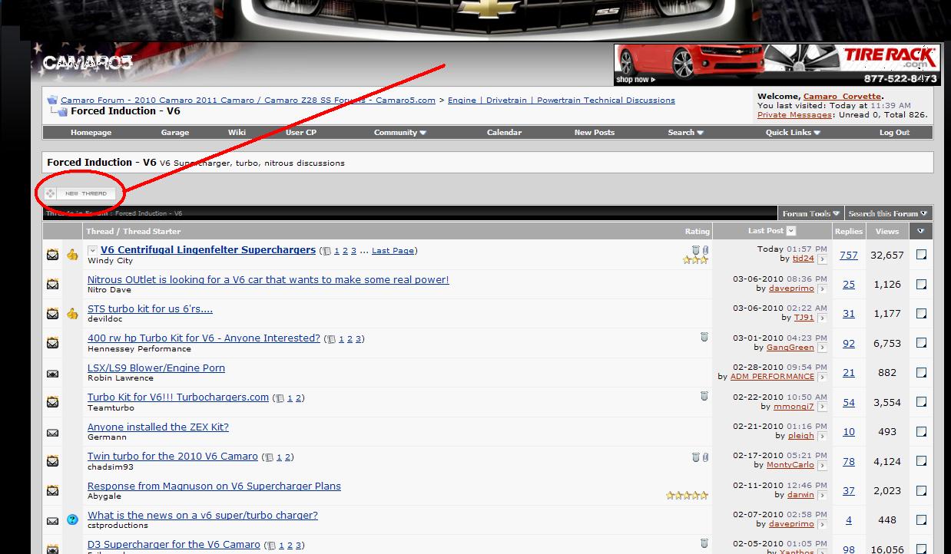The image size is (951, 554).
Task: Open the Quick Links menu
Action: tap(792, 132)
